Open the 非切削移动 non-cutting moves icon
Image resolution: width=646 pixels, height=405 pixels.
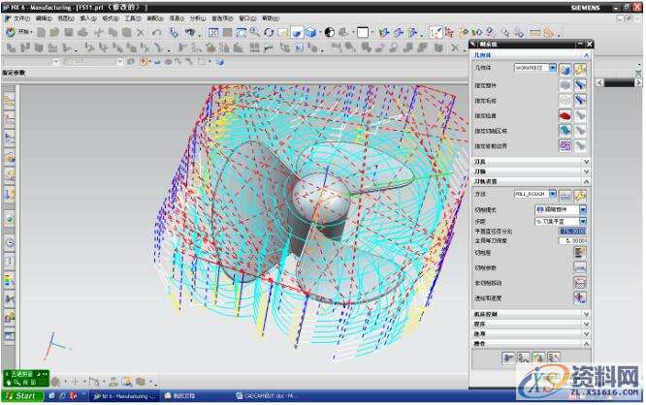(580, 282)
